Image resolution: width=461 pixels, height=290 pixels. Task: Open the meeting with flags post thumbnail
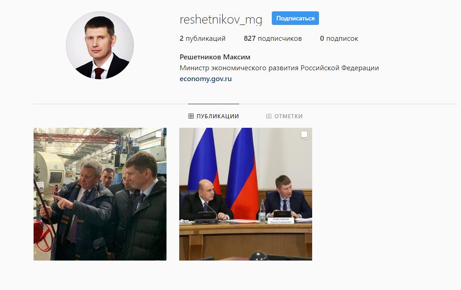click(x=246, y=194)
